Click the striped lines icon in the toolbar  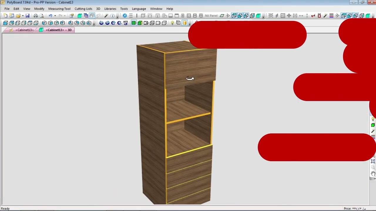click(x=331, y=16)
